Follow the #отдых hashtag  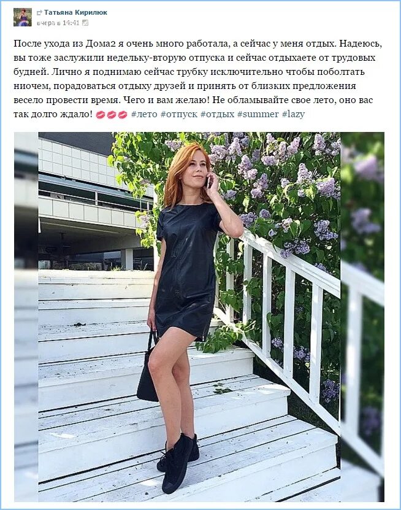point(218,115)
